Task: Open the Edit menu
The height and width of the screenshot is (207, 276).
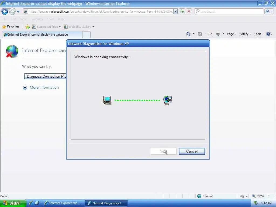Action: 13,19
